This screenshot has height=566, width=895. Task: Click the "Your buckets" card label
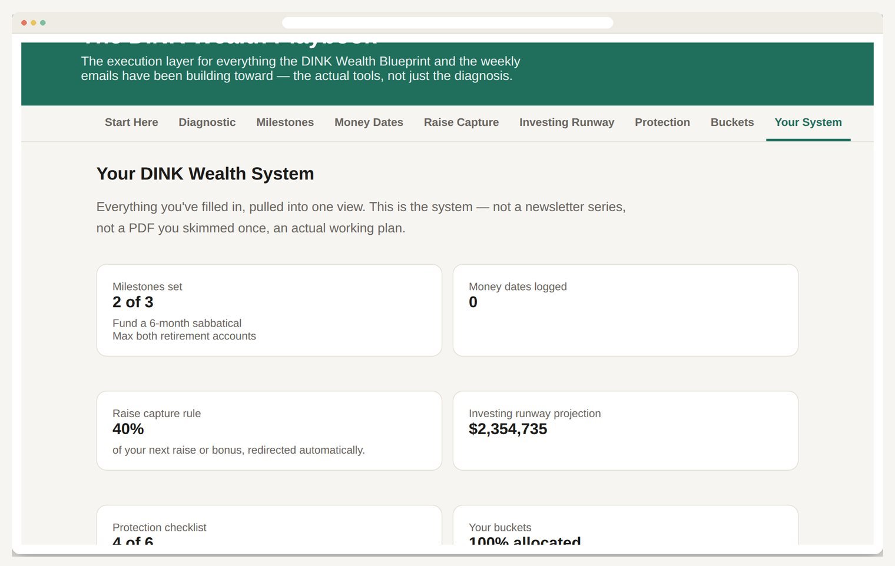coord(500,528)
